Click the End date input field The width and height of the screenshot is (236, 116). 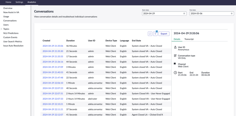[212, 14]
